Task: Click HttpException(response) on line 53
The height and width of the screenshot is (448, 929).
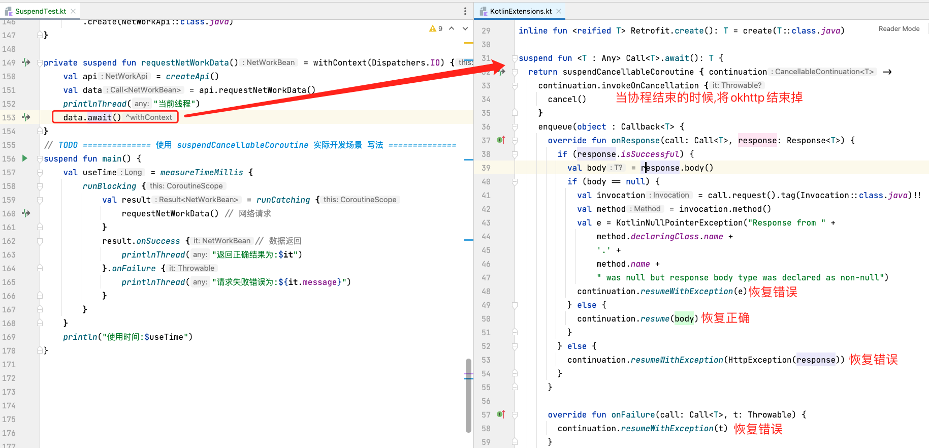Action: [x=785, y=360]
